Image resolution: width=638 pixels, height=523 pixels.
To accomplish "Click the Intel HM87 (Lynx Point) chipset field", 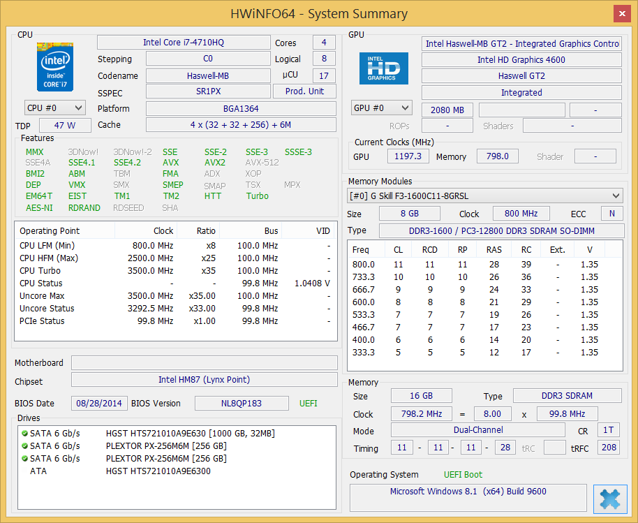I will pos(205,380).
